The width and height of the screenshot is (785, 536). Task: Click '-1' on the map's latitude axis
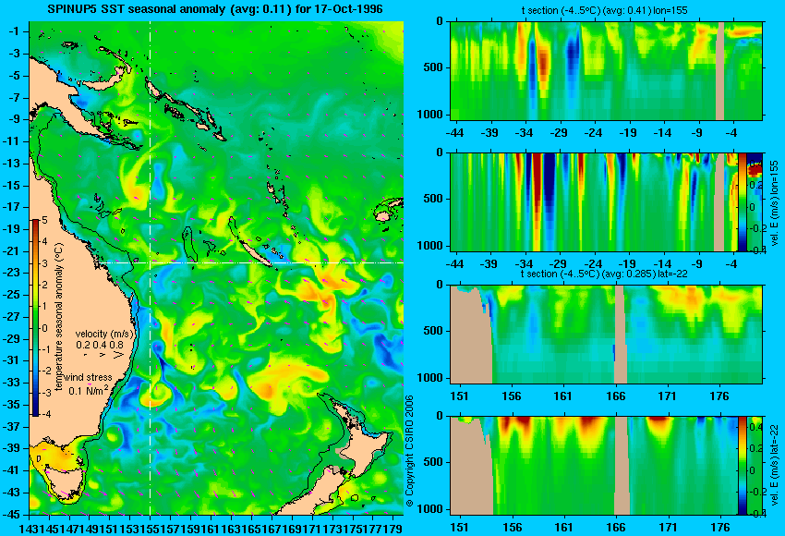[x=14, y=31]
